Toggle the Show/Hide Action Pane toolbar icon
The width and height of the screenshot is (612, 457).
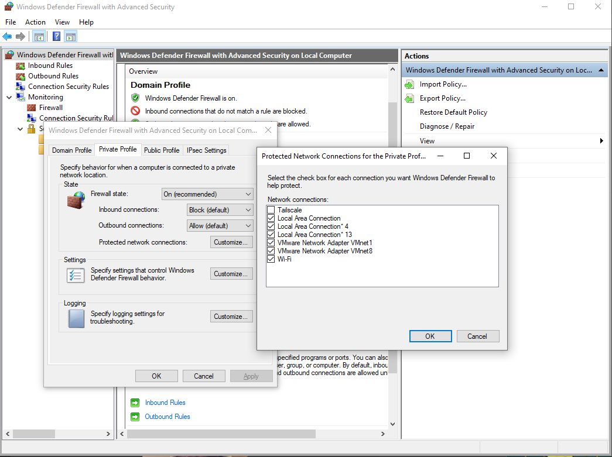point(71,37)
